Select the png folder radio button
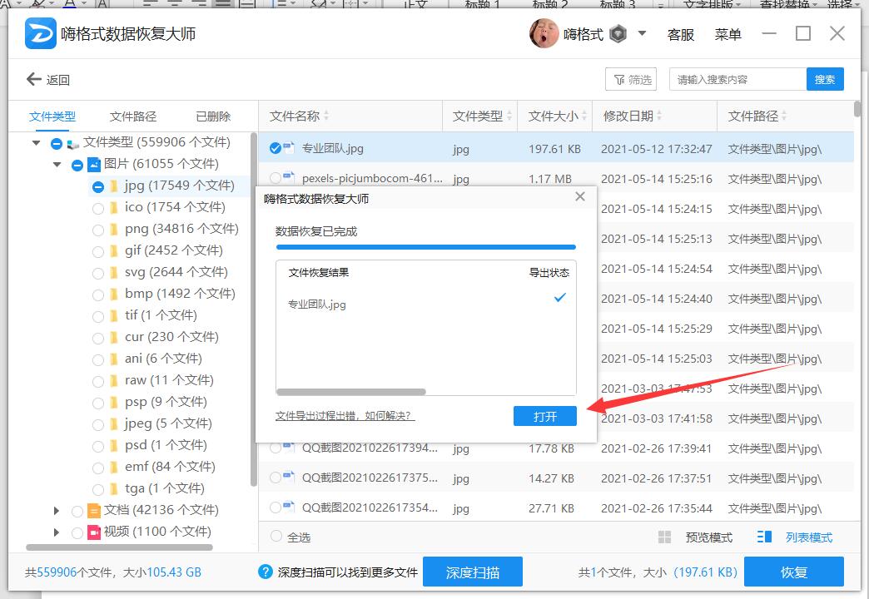 (98, 230)
